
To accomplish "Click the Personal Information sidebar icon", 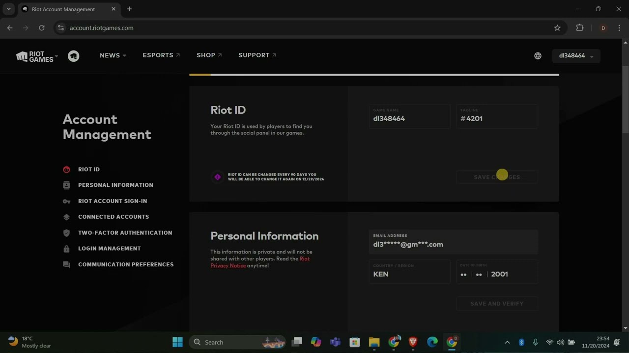I will [x=66, y=185].
